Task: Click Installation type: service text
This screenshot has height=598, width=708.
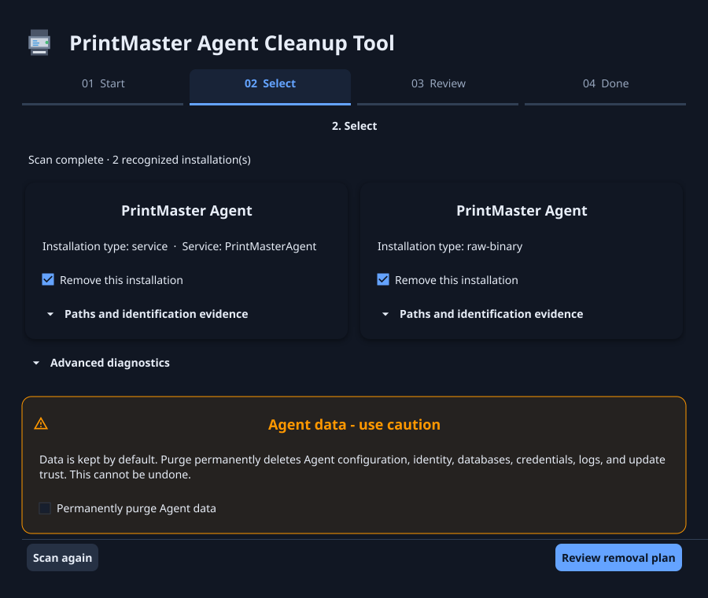Action: pyautogui.click(x=105, y=246)
